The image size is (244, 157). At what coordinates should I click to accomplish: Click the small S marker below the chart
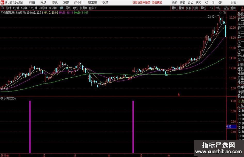tap(179, 95)
